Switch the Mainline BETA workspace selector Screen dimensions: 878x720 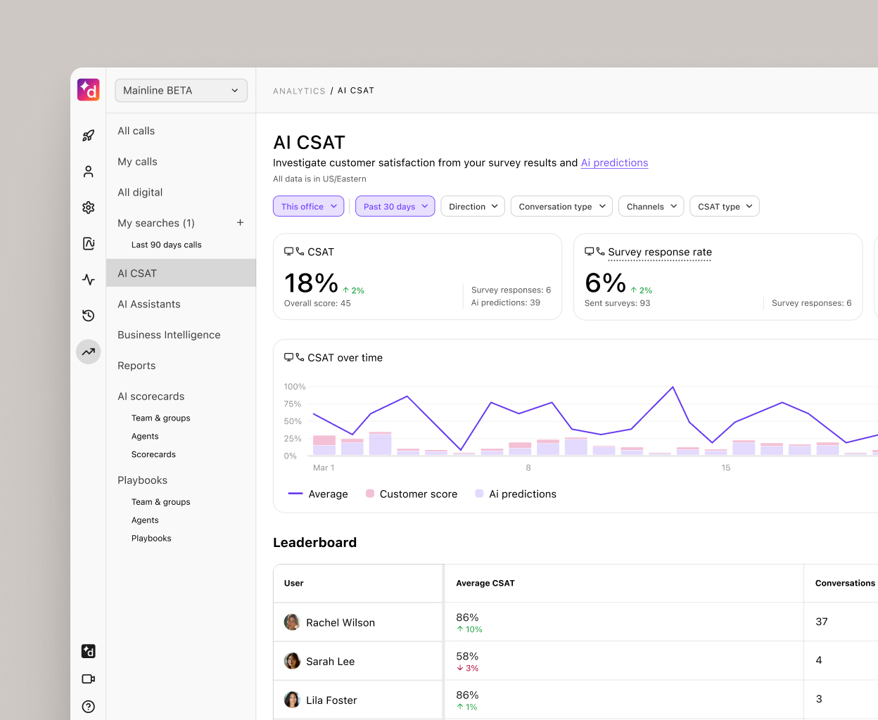181,90
